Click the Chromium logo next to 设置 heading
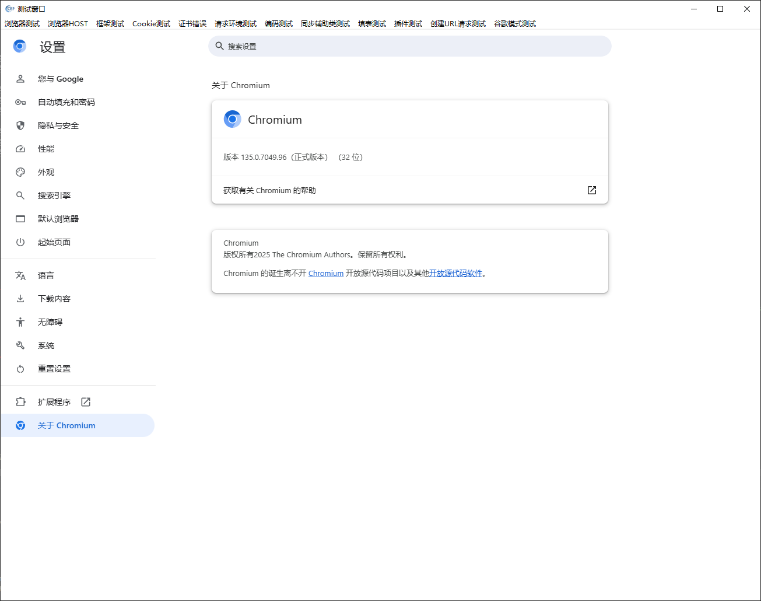 [x=20, y=47]
